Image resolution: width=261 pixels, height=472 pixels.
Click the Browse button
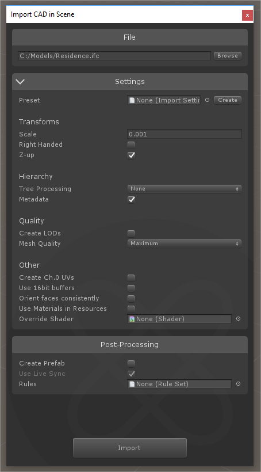(x=228, y=56)
